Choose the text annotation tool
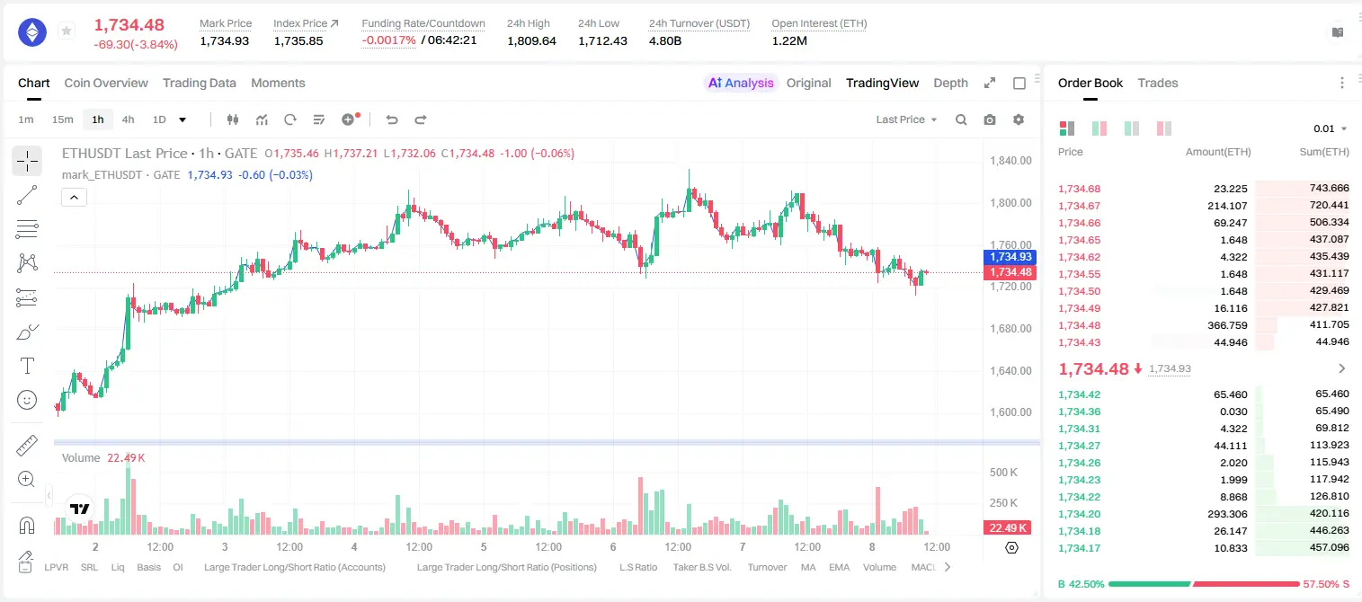The width and height of the screenshot is (1362, 602). pyautogui.click(x=27, y=366)
